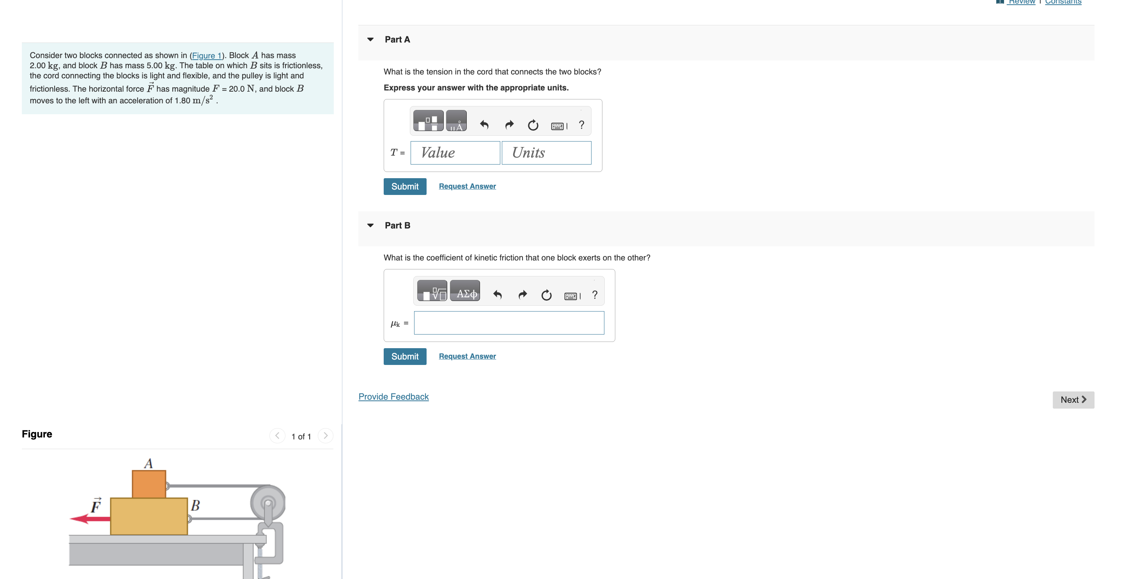Click the Next button at bottom right
This screenshot has height=579, width=1123.
[1073, 399]
